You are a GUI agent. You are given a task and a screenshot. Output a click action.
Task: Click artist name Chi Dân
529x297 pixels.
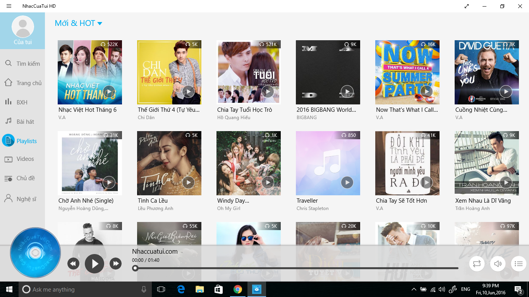(x=146, y=118)
